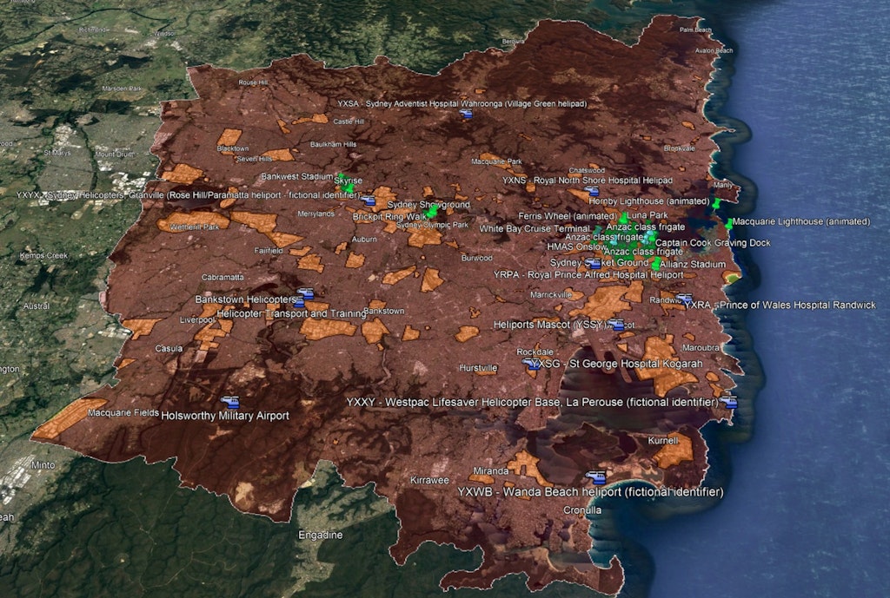Select the La Perouse Westpac Lifesaver helicopter icon

[728, 402]
